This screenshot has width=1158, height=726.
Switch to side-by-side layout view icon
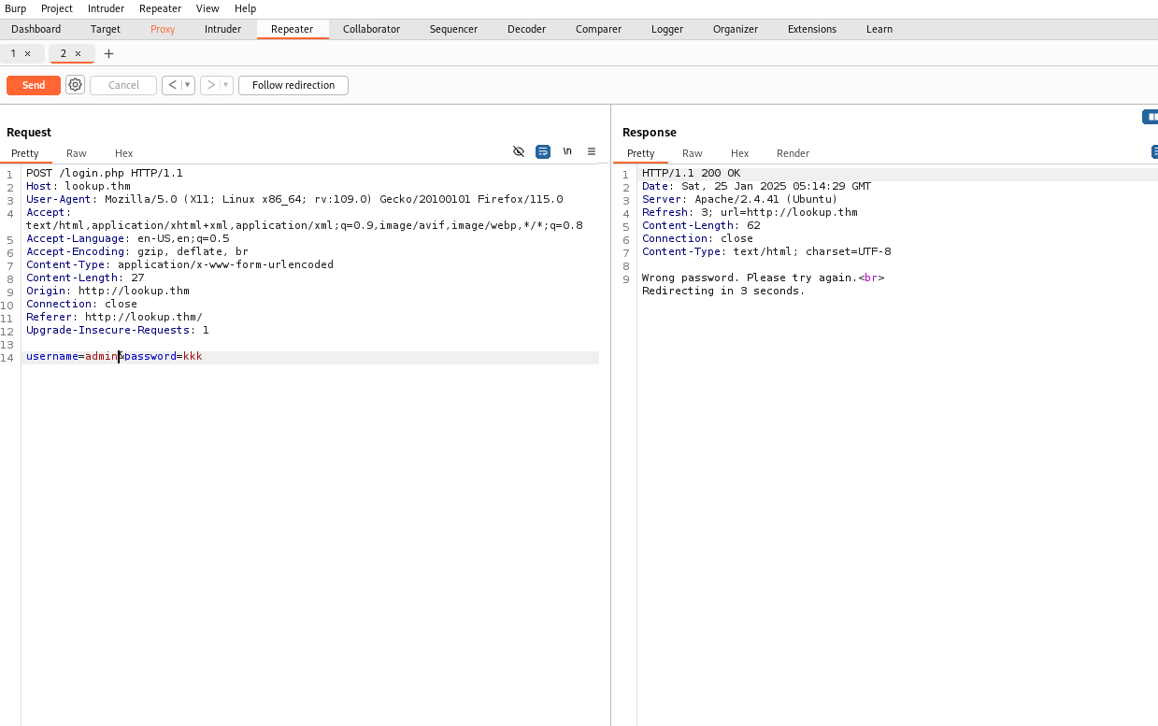pyautogui.click(x=1151, y=117)
